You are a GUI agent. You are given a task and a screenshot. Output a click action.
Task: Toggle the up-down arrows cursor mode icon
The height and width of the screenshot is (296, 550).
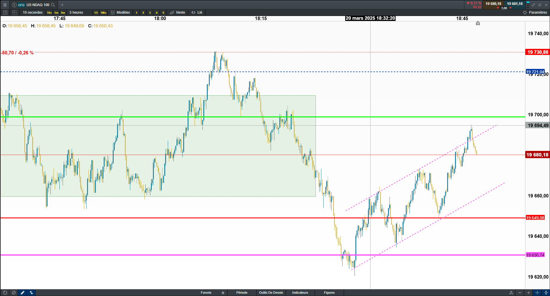coord(31,293)
